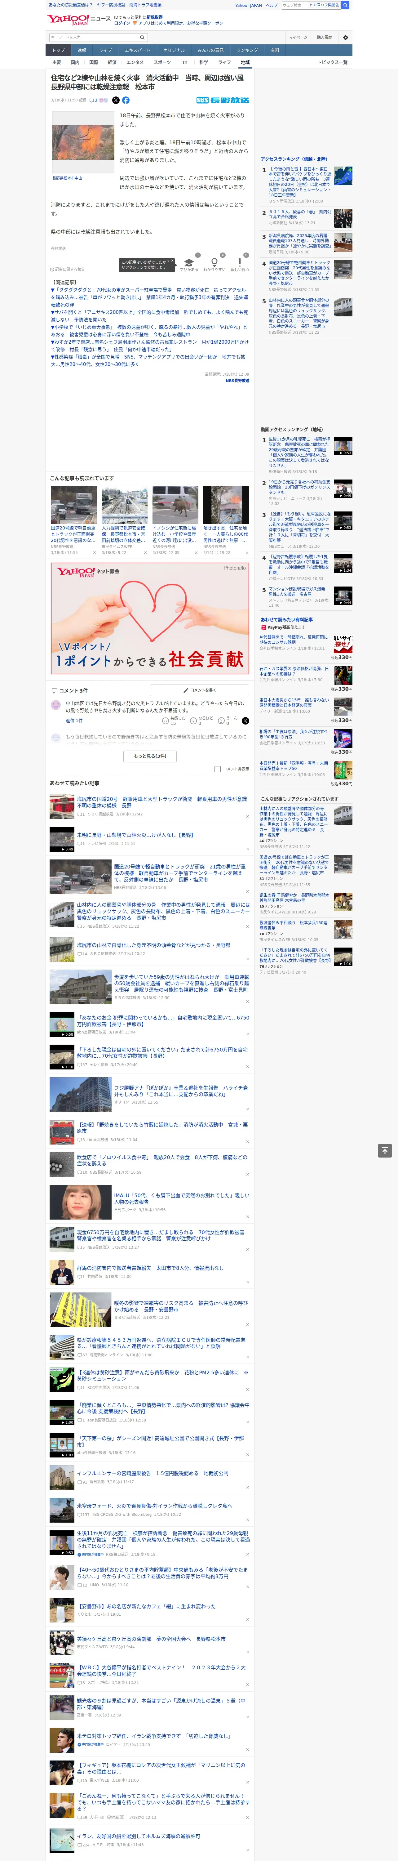
Task: Open the インフルエンサーの宮崎麗果被告 article
Action: 153,1473
